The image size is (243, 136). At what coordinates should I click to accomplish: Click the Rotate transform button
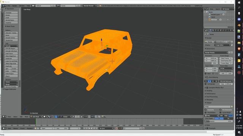tap(11, 15)
